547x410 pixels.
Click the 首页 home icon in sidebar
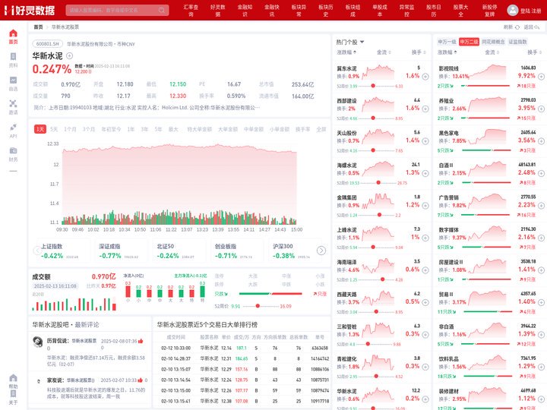coord(13,33)
